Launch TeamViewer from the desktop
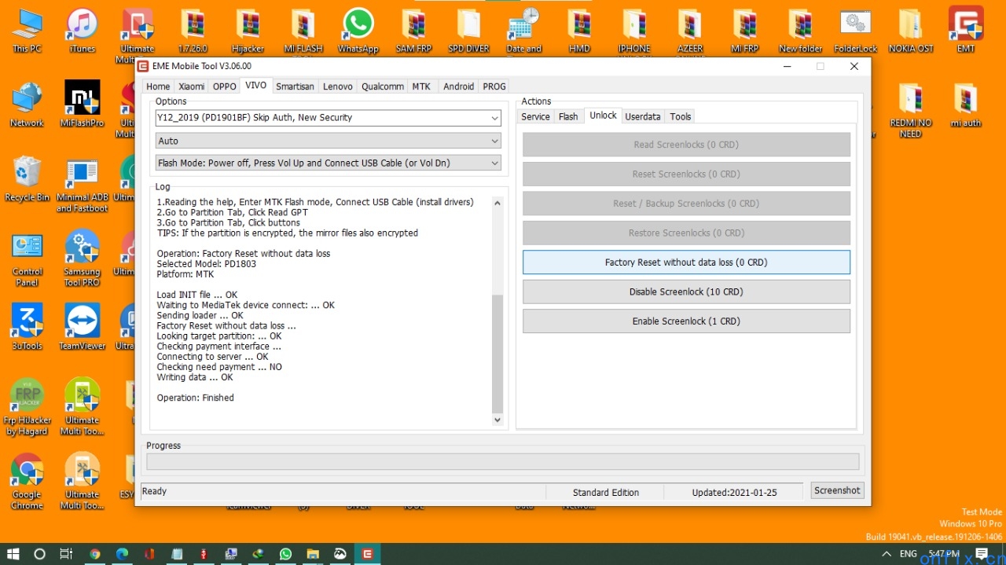This screenshot has height=565, width=1006. [x=82, y=326]
